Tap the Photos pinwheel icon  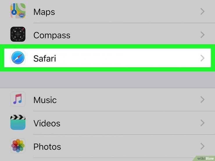18,146
